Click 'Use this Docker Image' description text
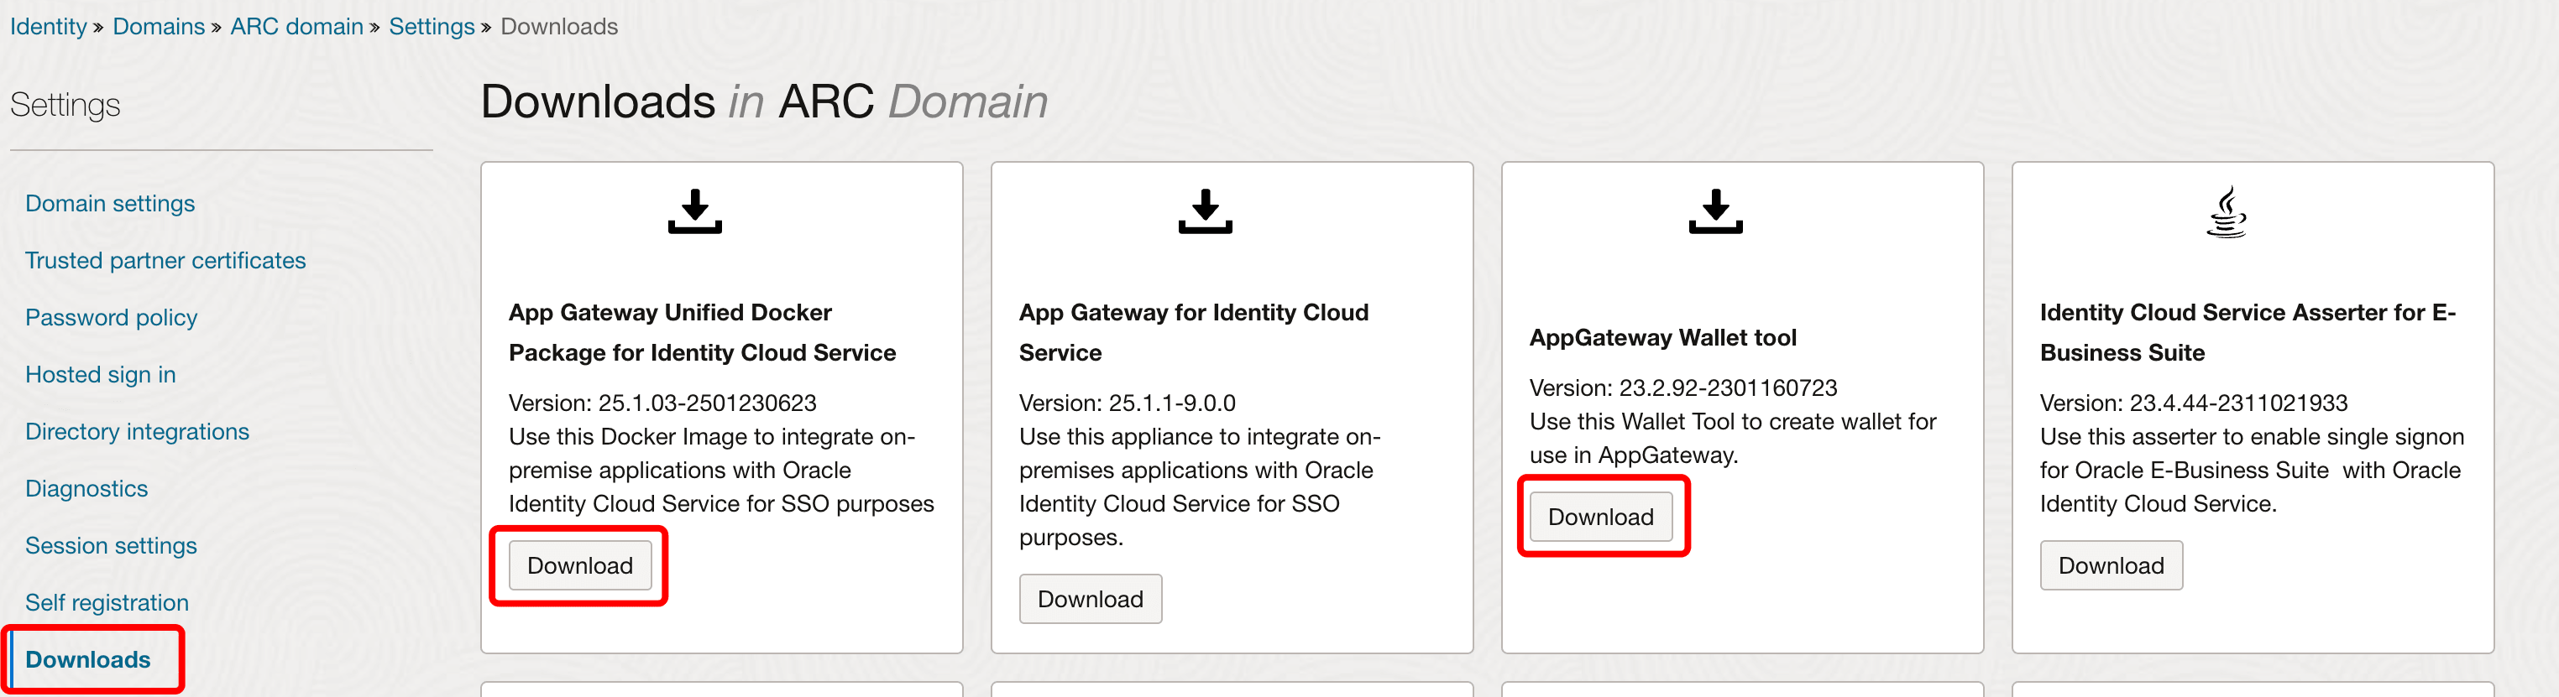2559x697 pixels. pyautogui.click(x=721, y=471)
